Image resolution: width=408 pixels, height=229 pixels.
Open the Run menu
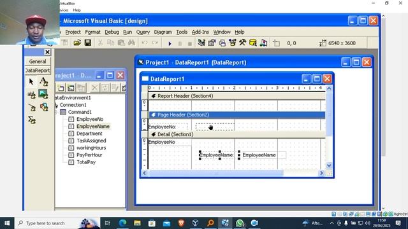pyautogui.click(x=127, y=32)
